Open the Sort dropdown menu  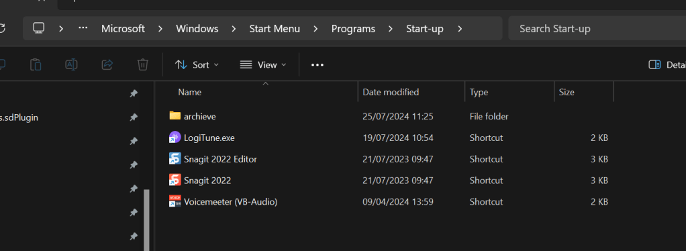pyautogui.click(x=197, y=64)
